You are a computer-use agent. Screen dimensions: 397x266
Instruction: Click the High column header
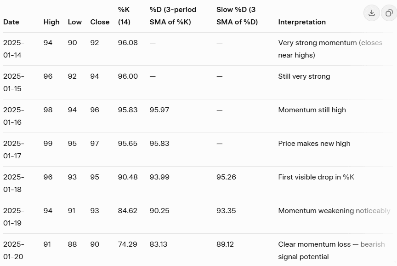coord(51,22)
